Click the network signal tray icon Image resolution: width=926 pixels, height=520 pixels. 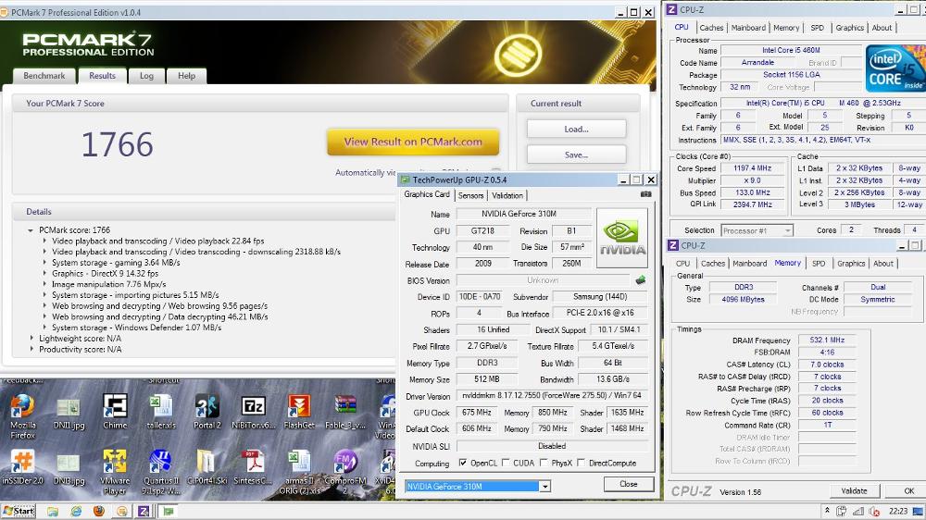coord(858,511)
